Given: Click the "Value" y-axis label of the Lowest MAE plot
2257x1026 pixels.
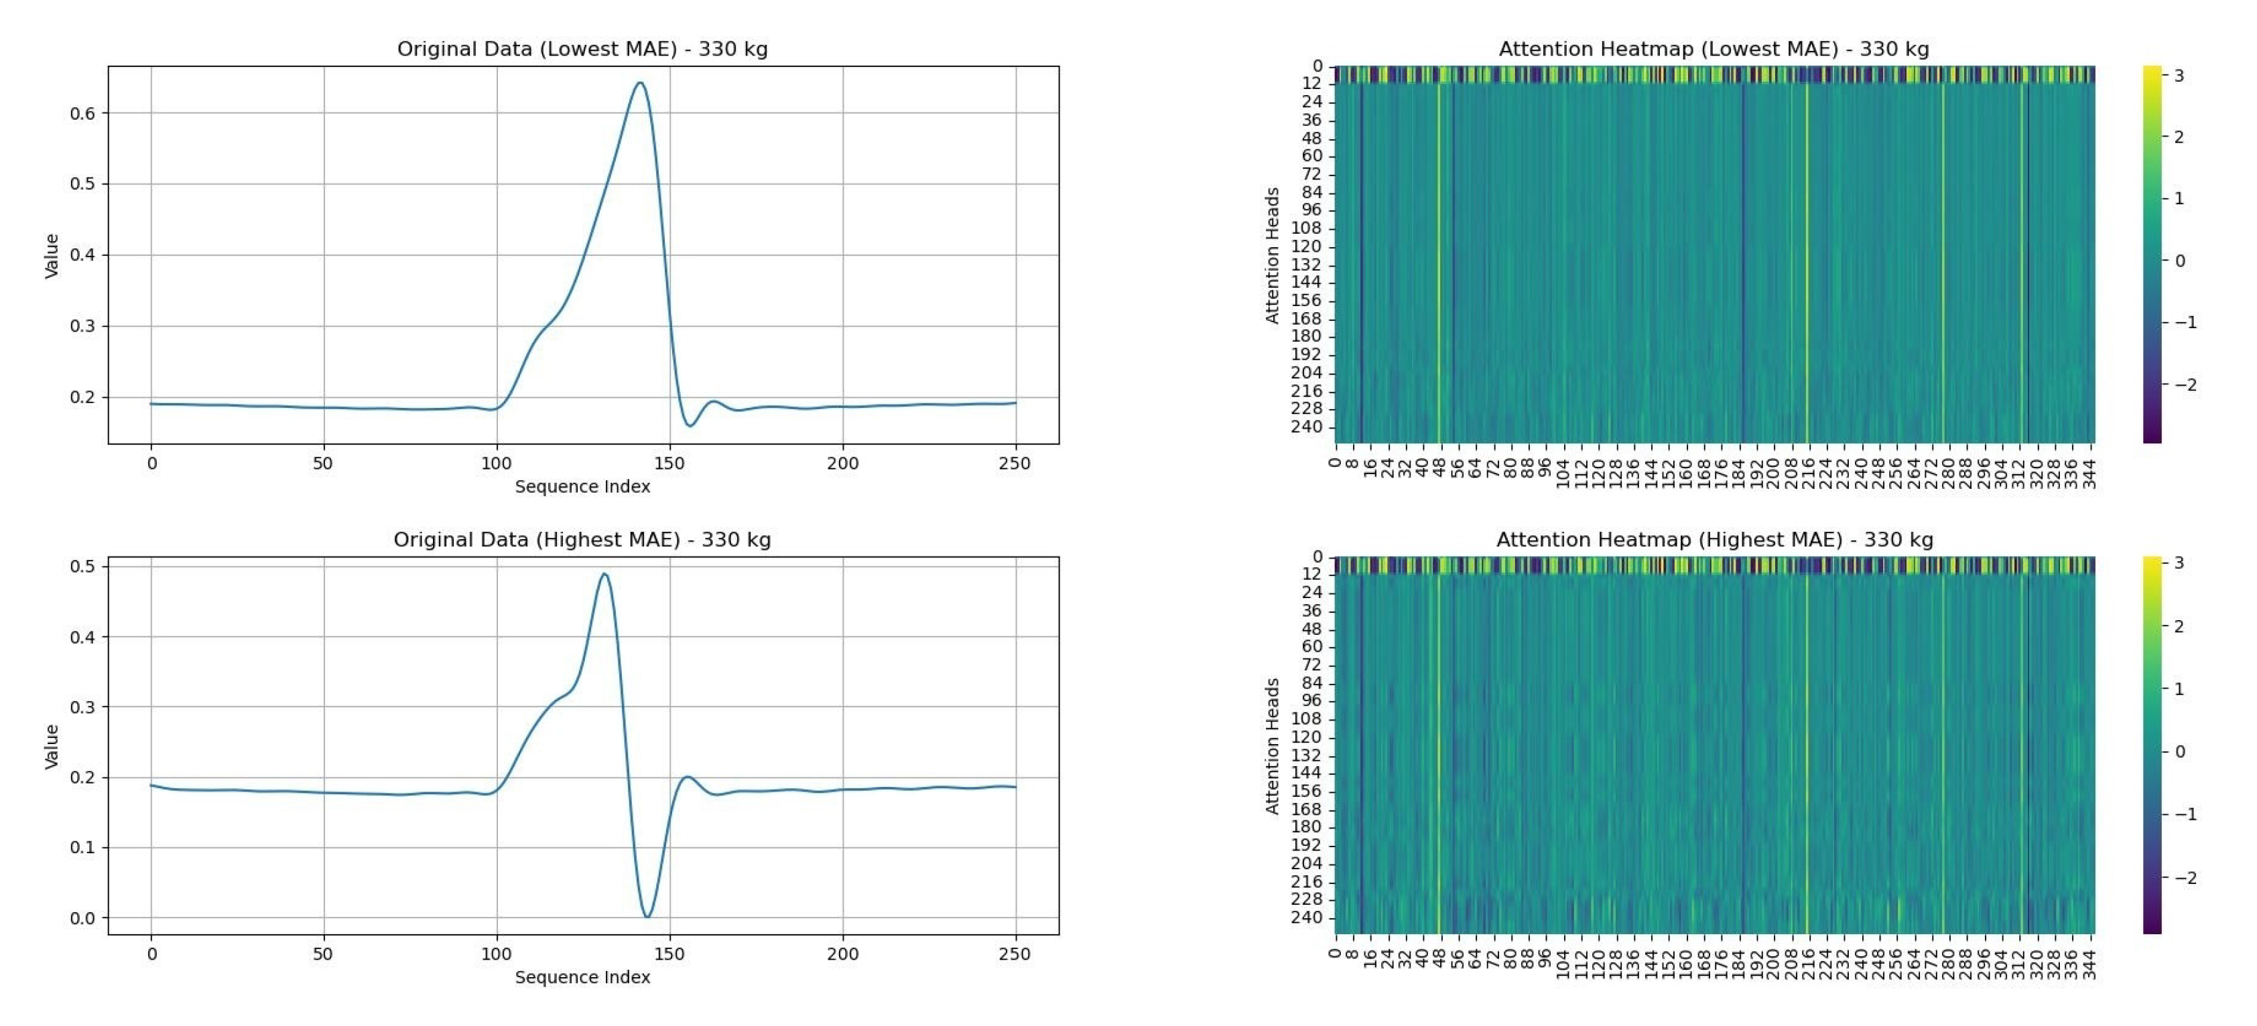Looking at the screenshot, I should coord(52,256).
